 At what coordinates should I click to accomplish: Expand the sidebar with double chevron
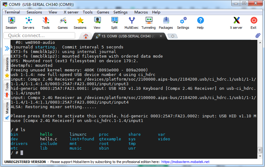tap(7, 48)
